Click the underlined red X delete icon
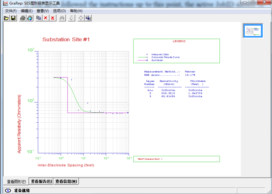Image resolution: width=272 pixels, height=194 pixels. pyautogui.click(x=52, y=18)
